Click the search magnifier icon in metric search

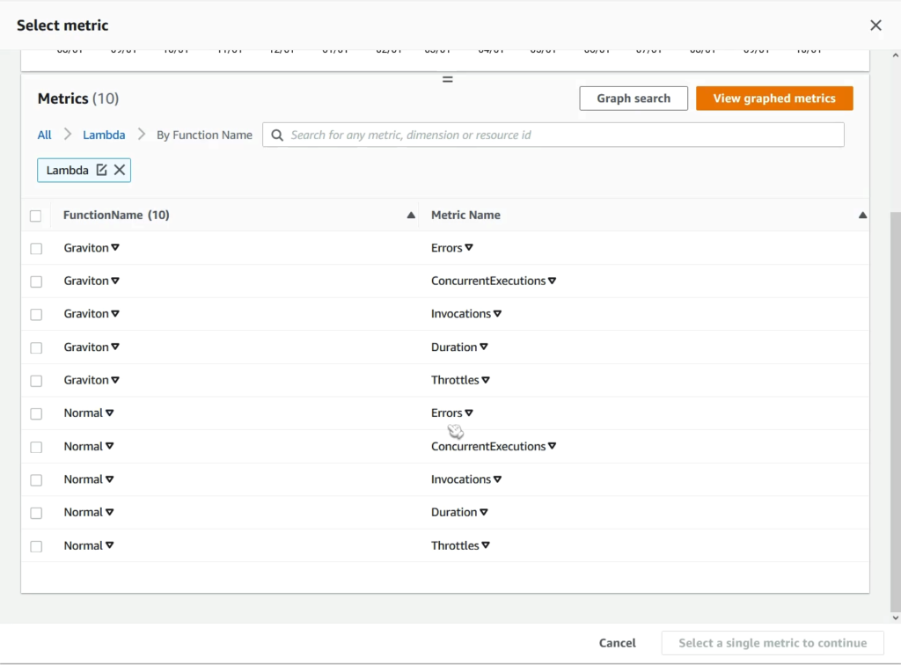coord(277,135)
